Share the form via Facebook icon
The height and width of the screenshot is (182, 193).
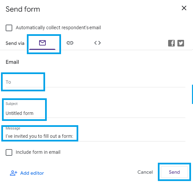pyautogui.click(x=171, y=43)
